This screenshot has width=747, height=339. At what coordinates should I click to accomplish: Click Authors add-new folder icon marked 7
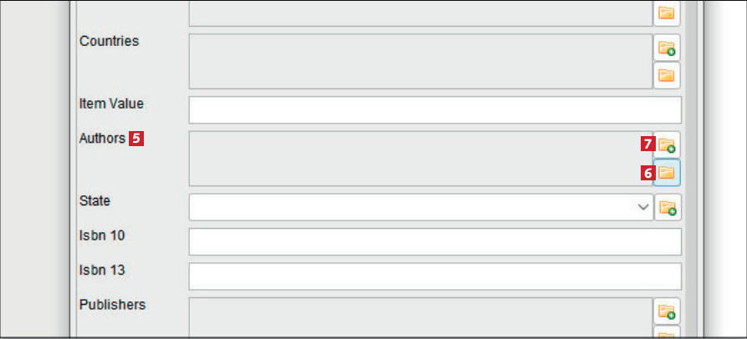[667, 144]
